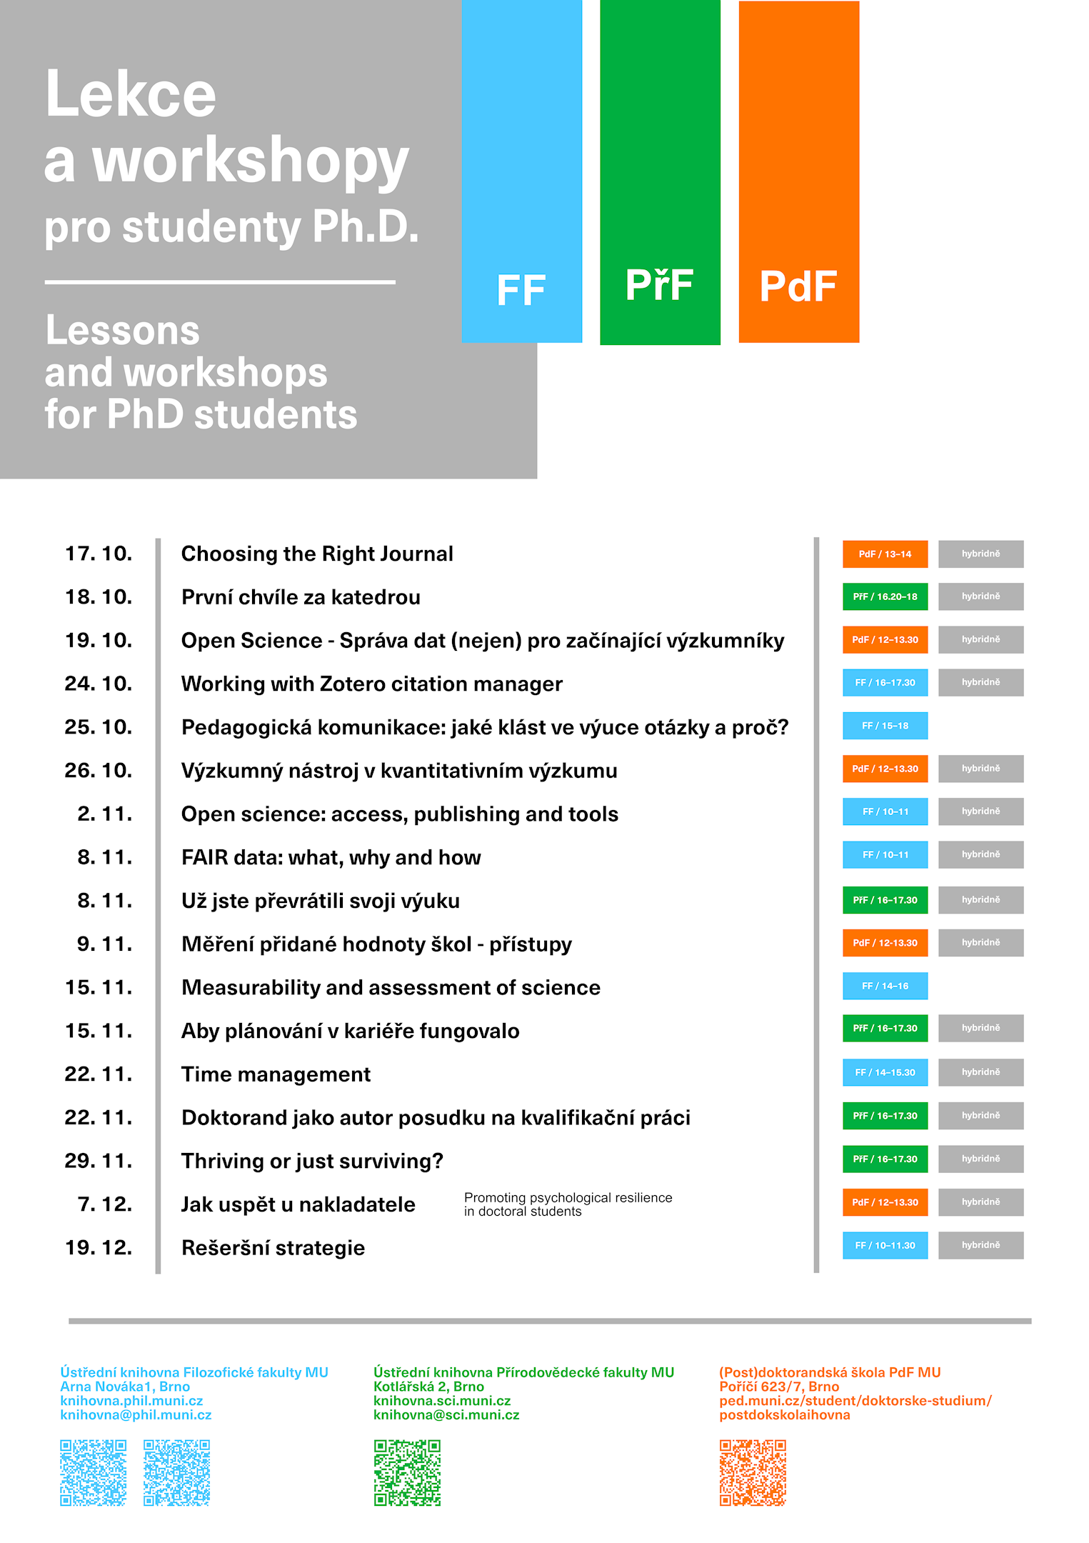The image size is (1089, 1543).
Task: Click the "FF / 15–18" blue tag
Action: 885,726
